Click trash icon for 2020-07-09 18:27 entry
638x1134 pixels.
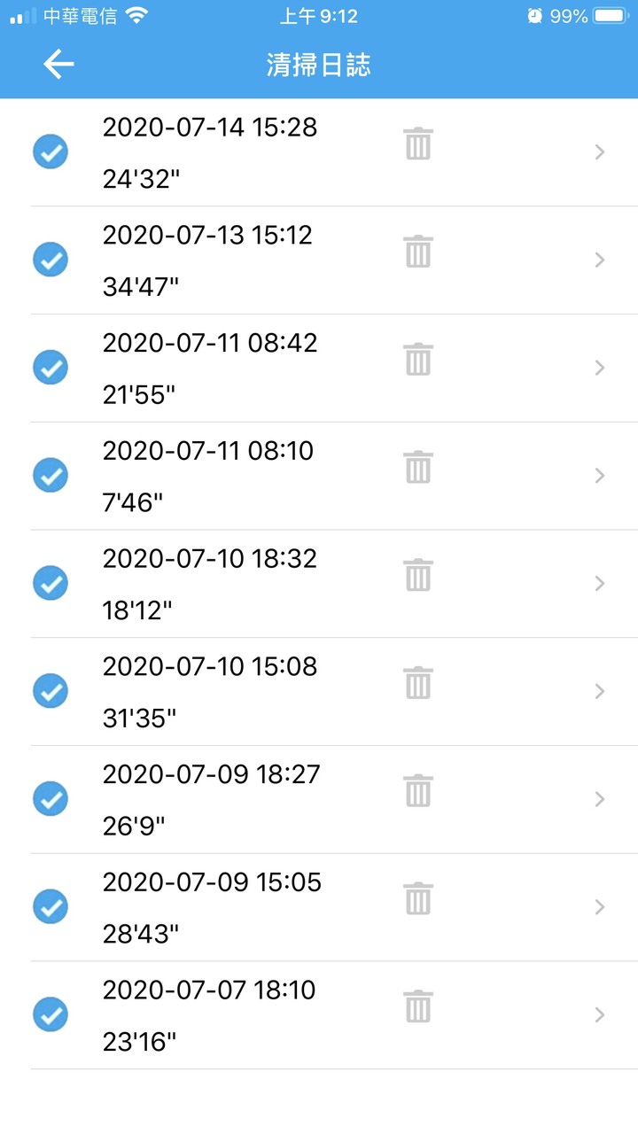point(417,790)
